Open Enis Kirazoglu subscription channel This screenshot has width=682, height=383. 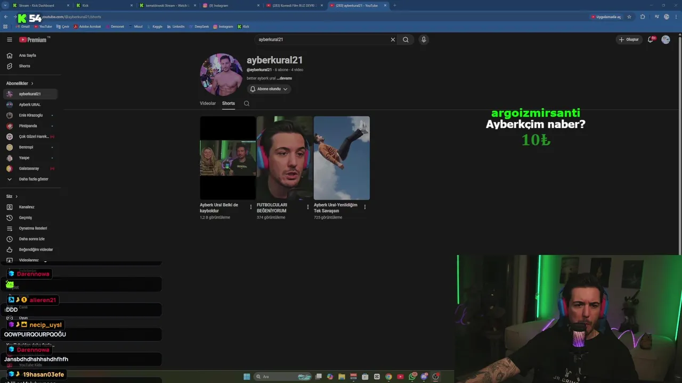tap(29, 115)
